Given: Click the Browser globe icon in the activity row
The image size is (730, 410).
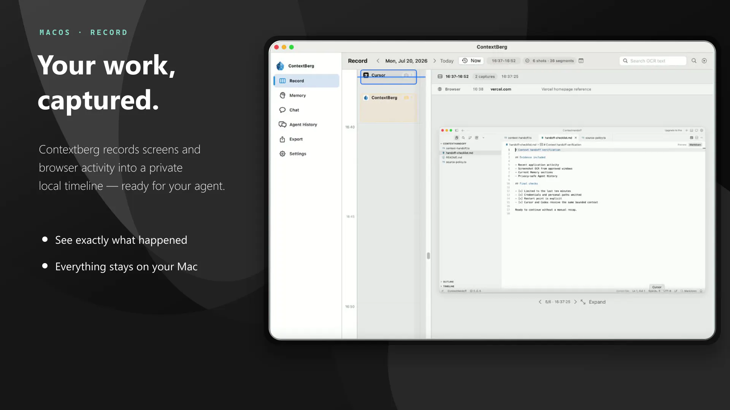Looking at the screenshot, I should click(440, 89).
